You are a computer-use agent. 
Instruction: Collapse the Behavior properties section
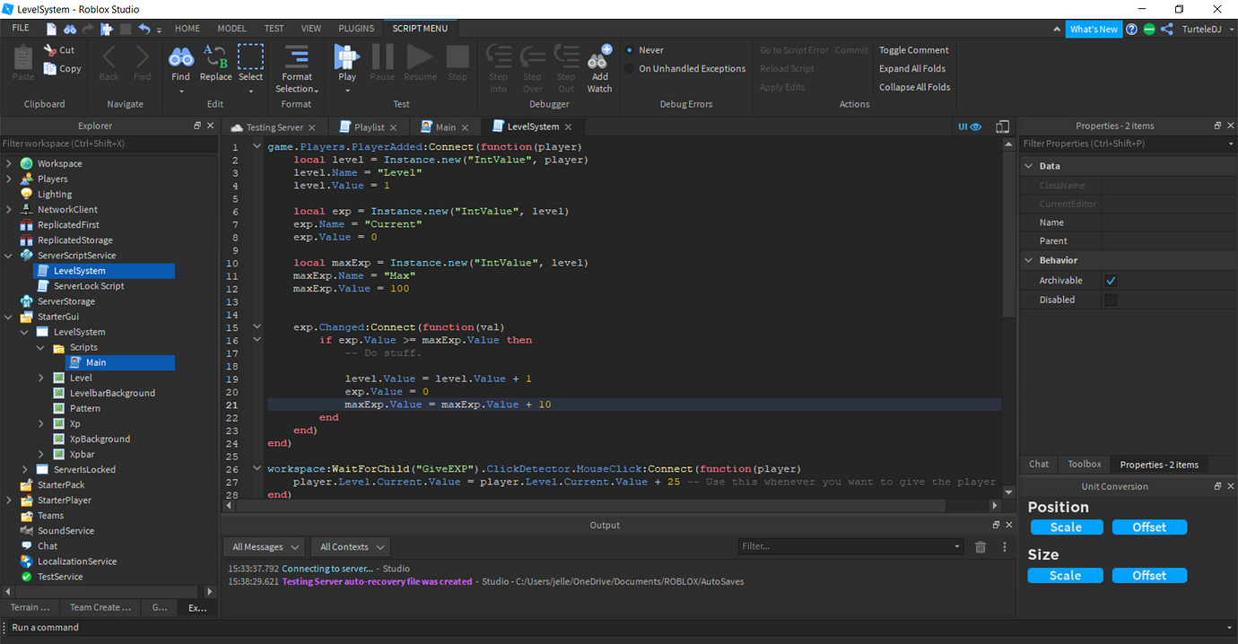[1028, 260]
